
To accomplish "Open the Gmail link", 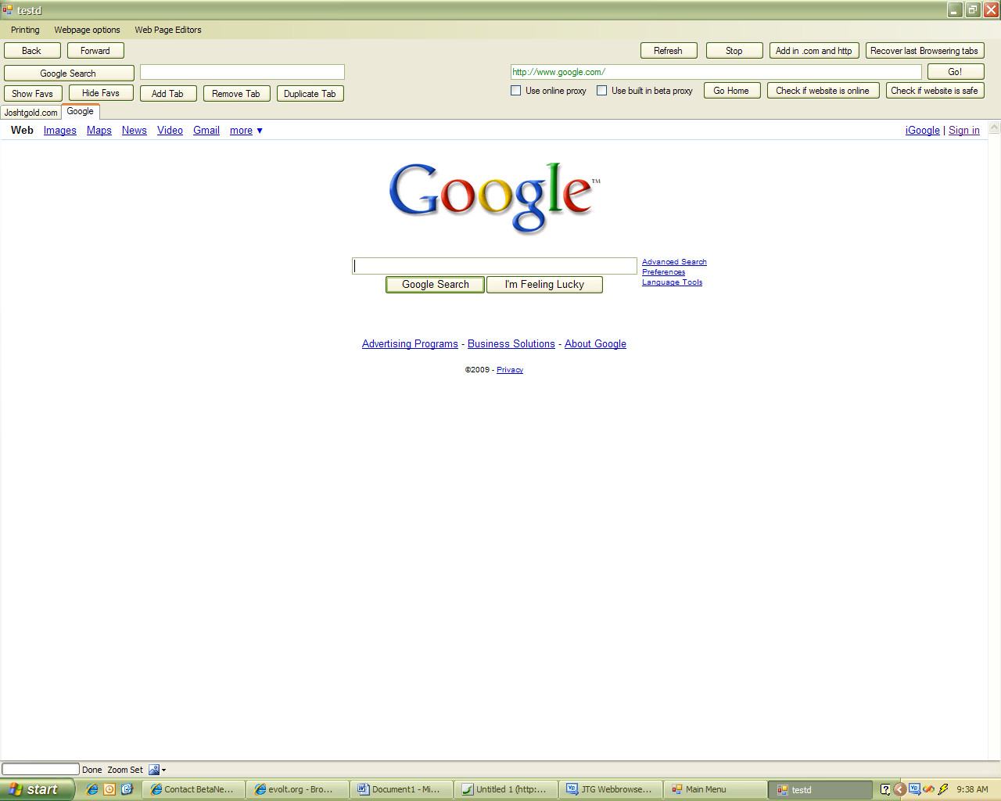I will [x=206, y=131].
